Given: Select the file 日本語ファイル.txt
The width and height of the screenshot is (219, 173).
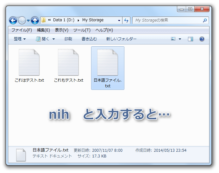Looking at the screenshot, I should (108, 68).
